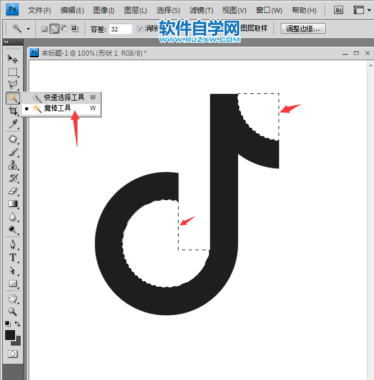
Task: Open the tool preset picker dropdown arrow
Action: 28,29
